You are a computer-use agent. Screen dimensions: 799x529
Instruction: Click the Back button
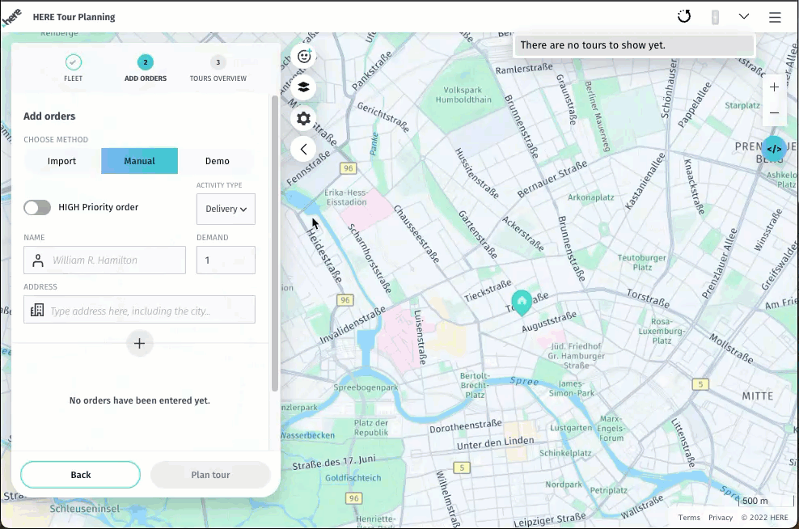pos(81,475)
